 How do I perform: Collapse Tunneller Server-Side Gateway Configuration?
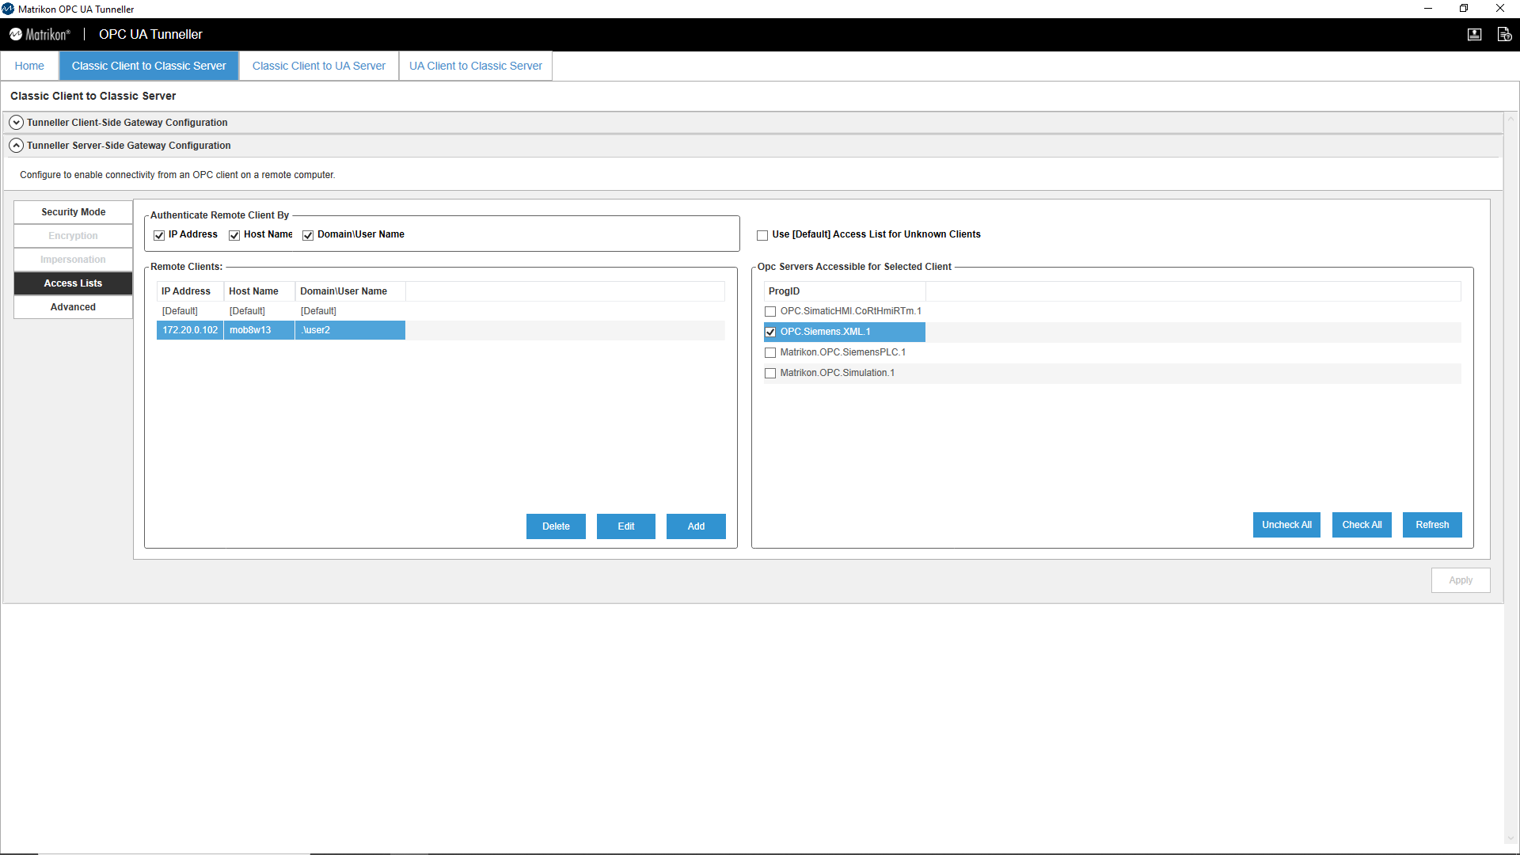tap(16, 146)
